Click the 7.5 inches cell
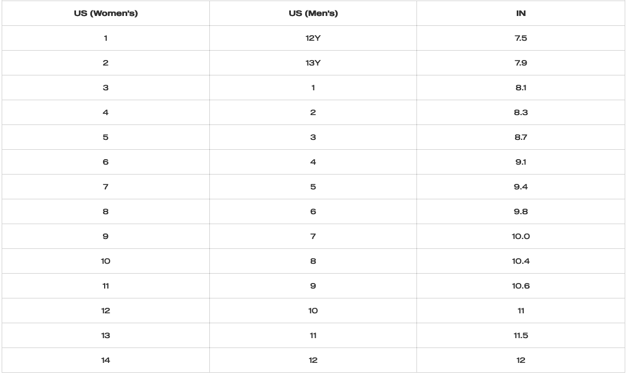The width and height of the screenshot is (628, 375). (x=521, y=38)
